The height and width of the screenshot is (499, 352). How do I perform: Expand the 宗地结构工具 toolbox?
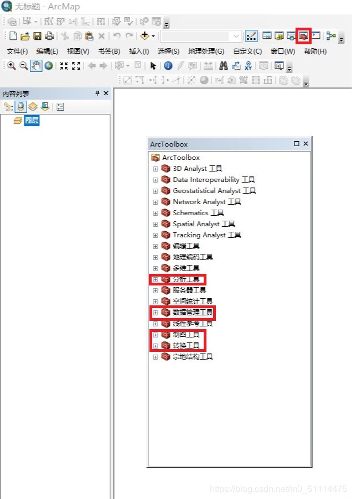tap(156, 357)
